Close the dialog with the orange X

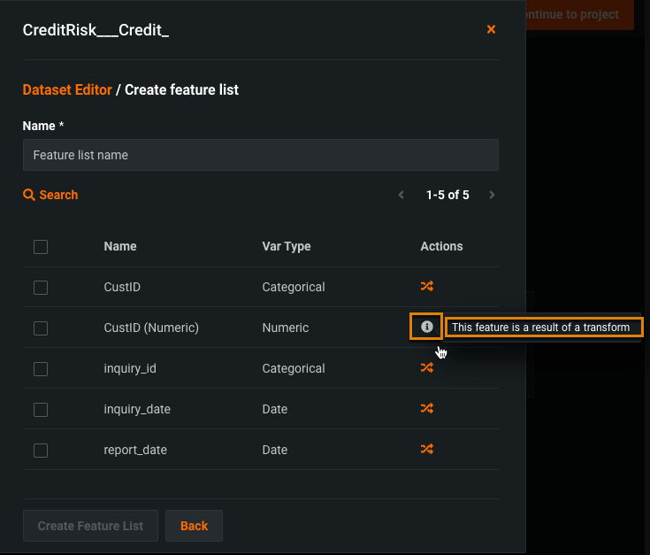coord(491,29)
